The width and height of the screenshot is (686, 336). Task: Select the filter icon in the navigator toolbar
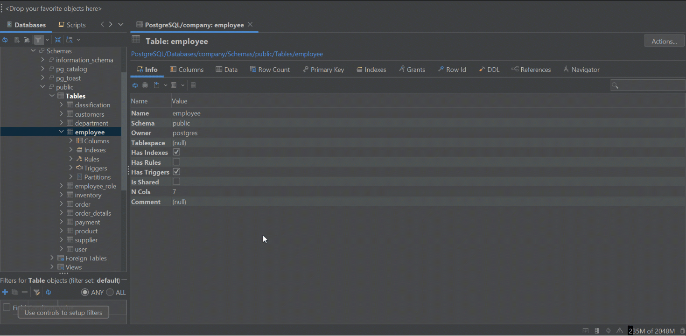[38, 40]
